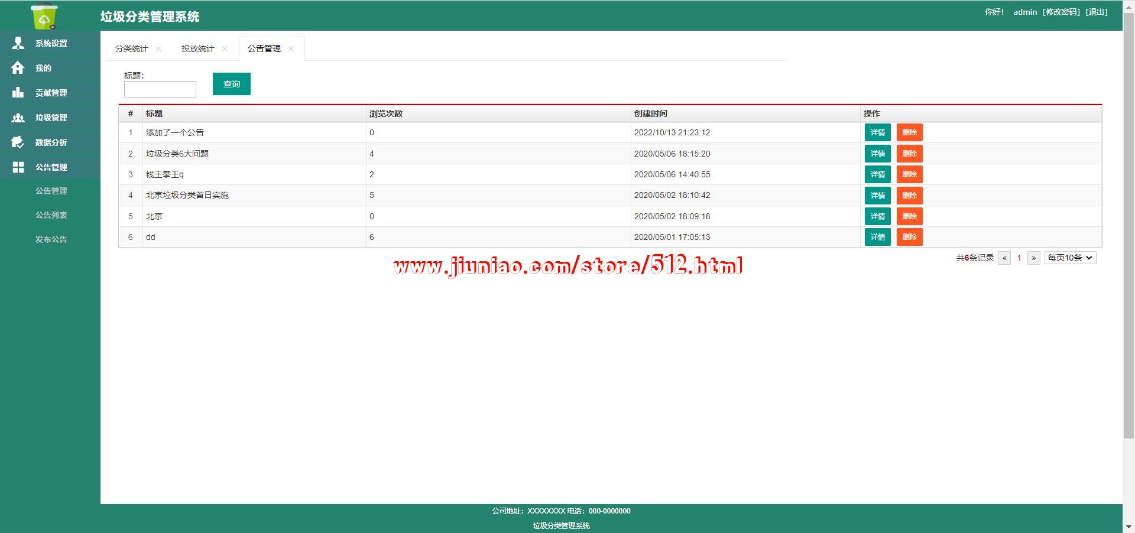Open the 贡献管理 sidebar menu
Viewport: 1135px width, 533px height.
(50, 93)
